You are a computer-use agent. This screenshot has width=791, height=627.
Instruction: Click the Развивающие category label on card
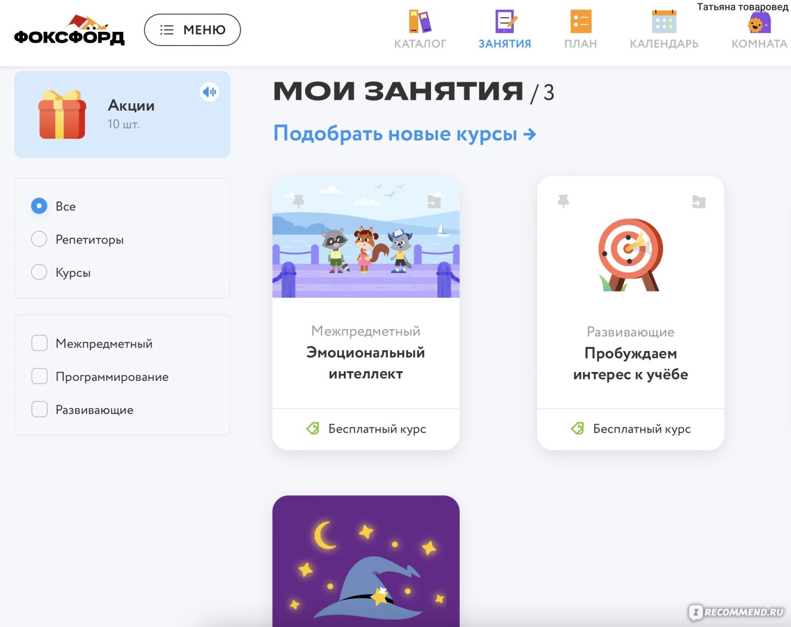631,332
